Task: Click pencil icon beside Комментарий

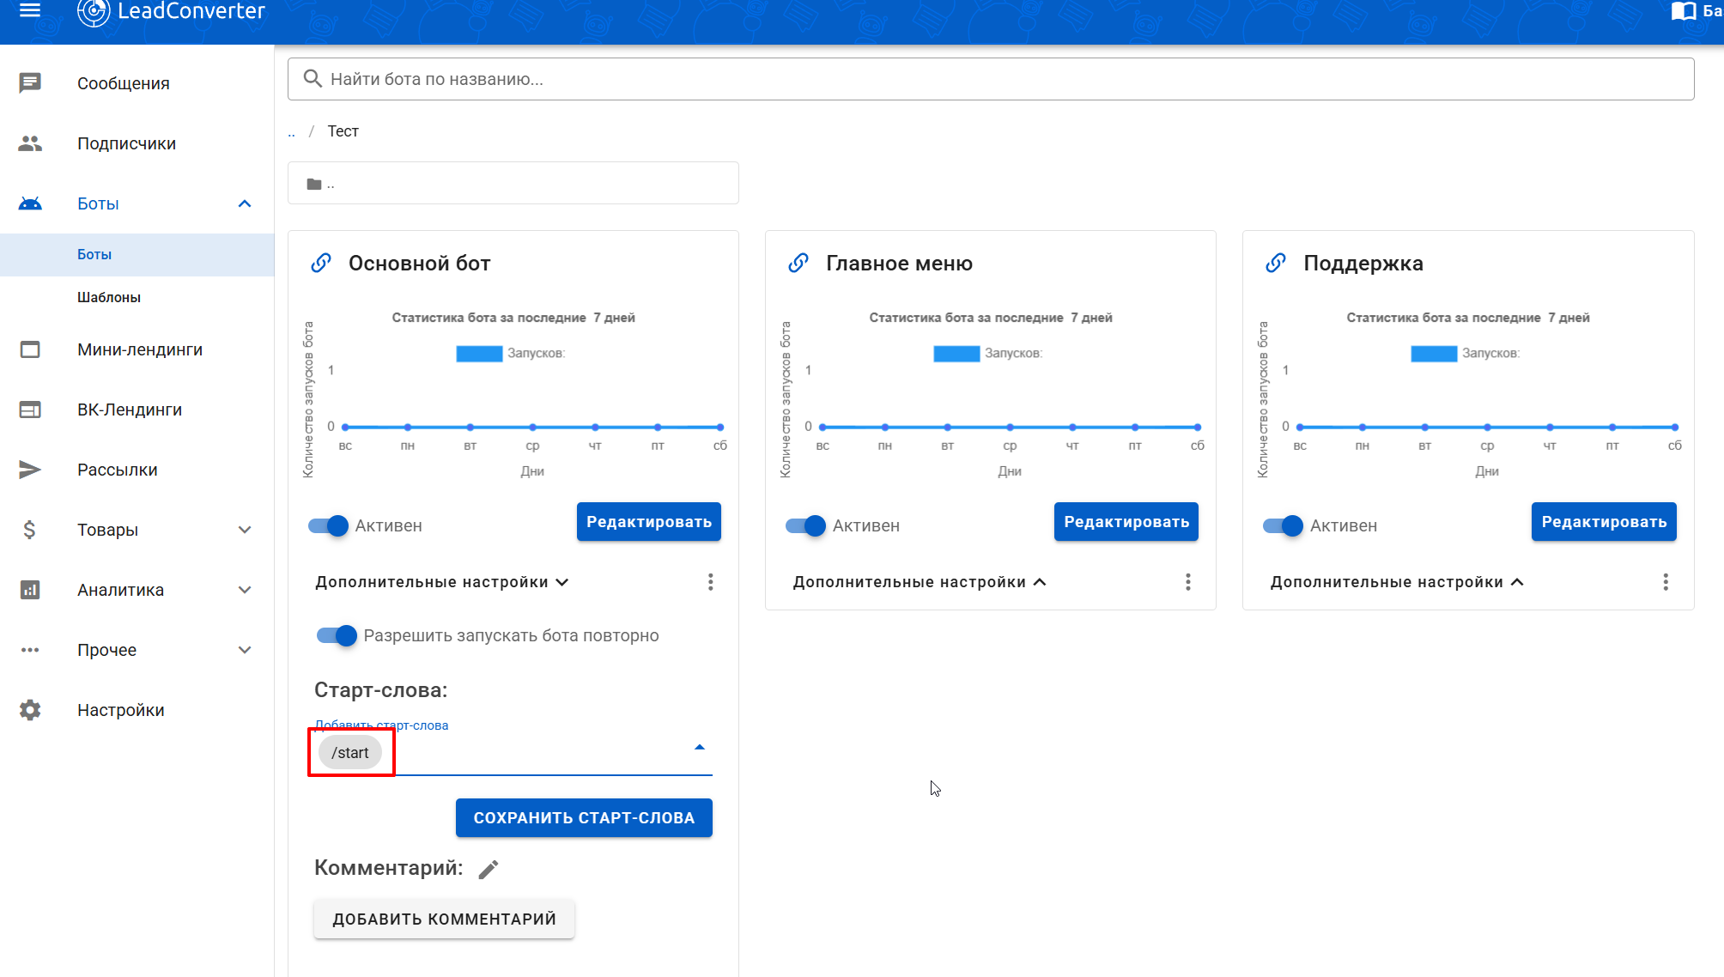Action: 489,870
